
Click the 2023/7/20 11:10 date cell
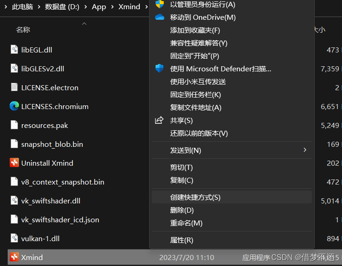click(x=187, y=258)
